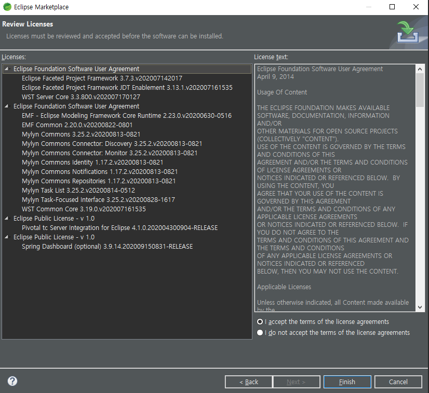Select 'I do not accept the terms' radio button
Viewport: 429px width, 393px height.
click(260, 333)
